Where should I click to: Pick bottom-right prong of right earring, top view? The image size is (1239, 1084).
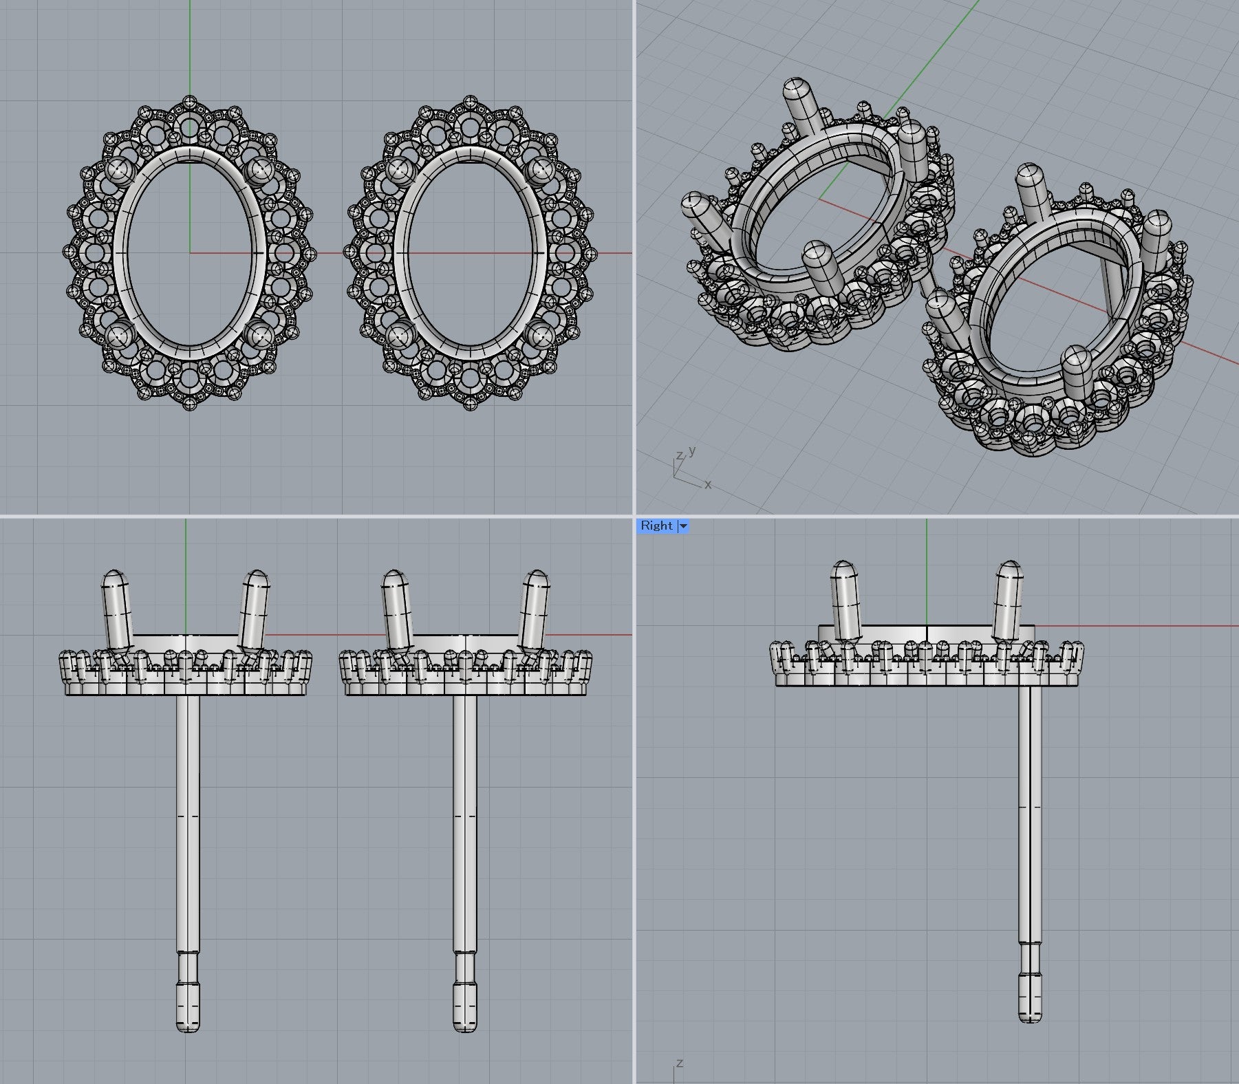point(541,335)
